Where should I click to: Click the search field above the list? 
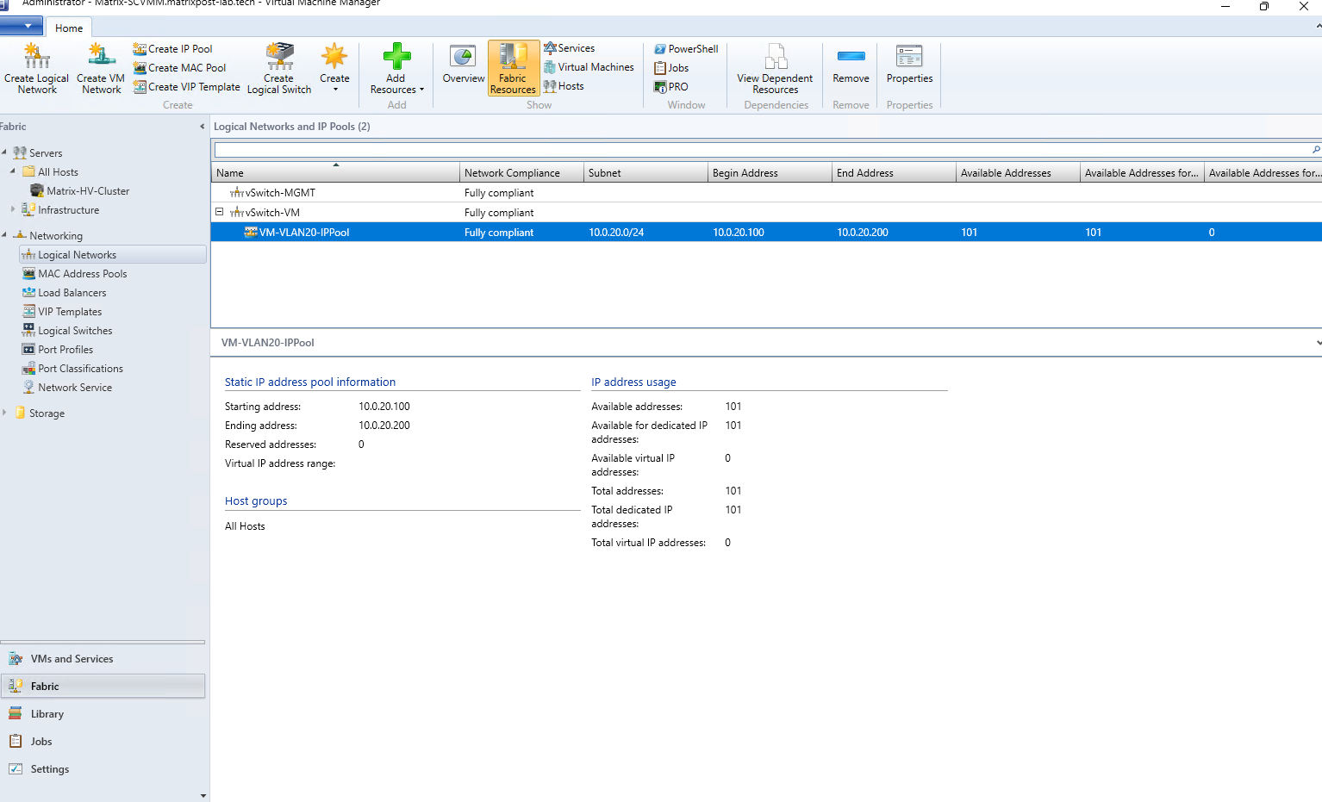coord(762,150)
